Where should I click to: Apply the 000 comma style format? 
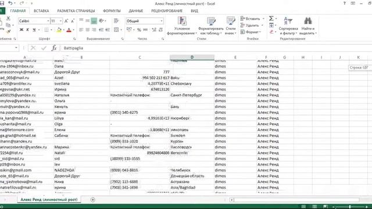click(145, 30)
